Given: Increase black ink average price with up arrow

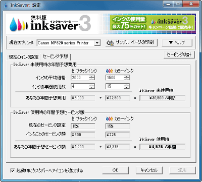Looking at the screenshot, I should [x=92, y=76].
